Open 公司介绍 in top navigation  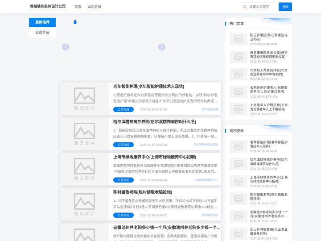pos(95,7)
